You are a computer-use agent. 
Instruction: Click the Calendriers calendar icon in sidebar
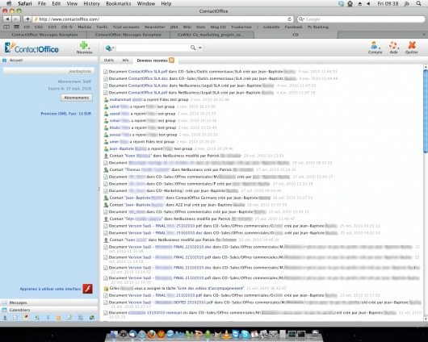click(x=4, y=310)
